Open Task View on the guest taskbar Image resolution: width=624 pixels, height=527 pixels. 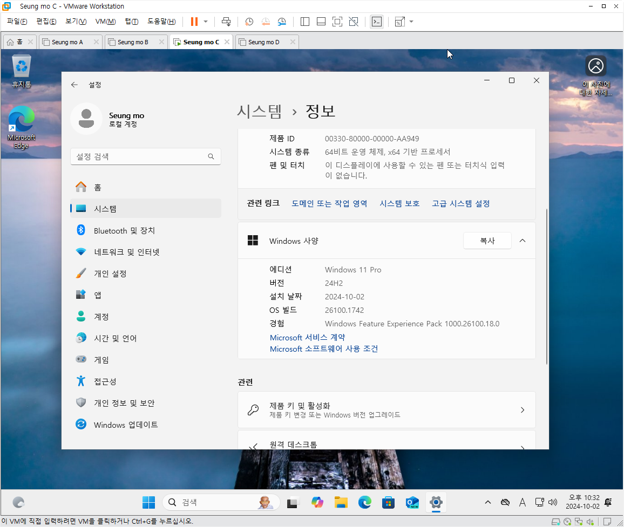tap(293, 502)
